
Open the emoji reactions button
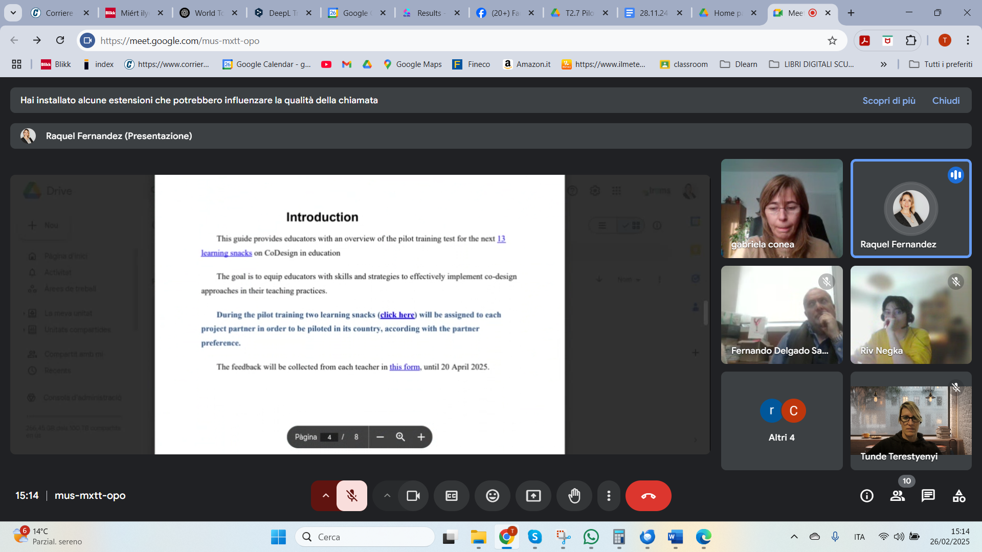click(493, 496)
